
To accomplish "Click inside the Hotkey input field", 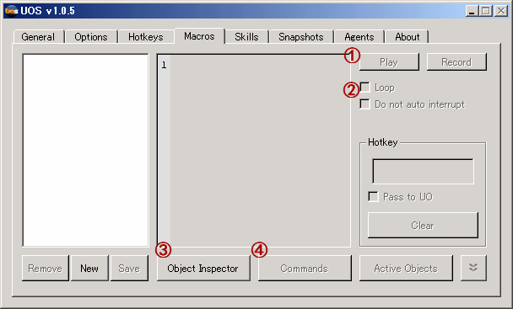I will pyautogui.click(x=423, y=172).
